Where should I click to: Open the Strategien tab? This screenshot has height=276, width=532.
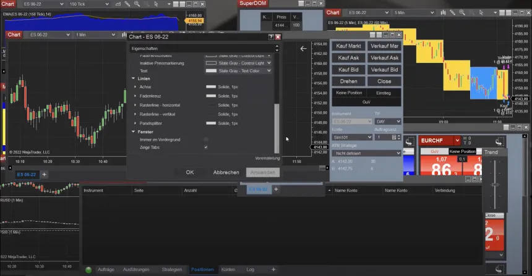(171, 270)
